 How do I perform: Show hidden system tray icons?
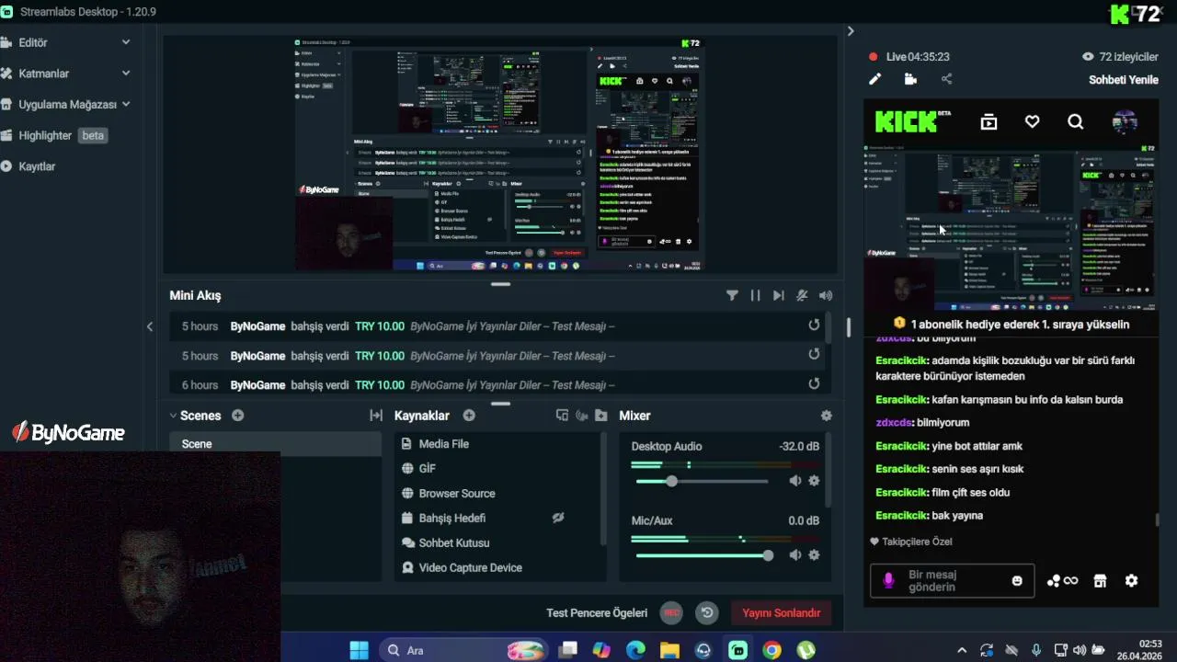point(962,650)
